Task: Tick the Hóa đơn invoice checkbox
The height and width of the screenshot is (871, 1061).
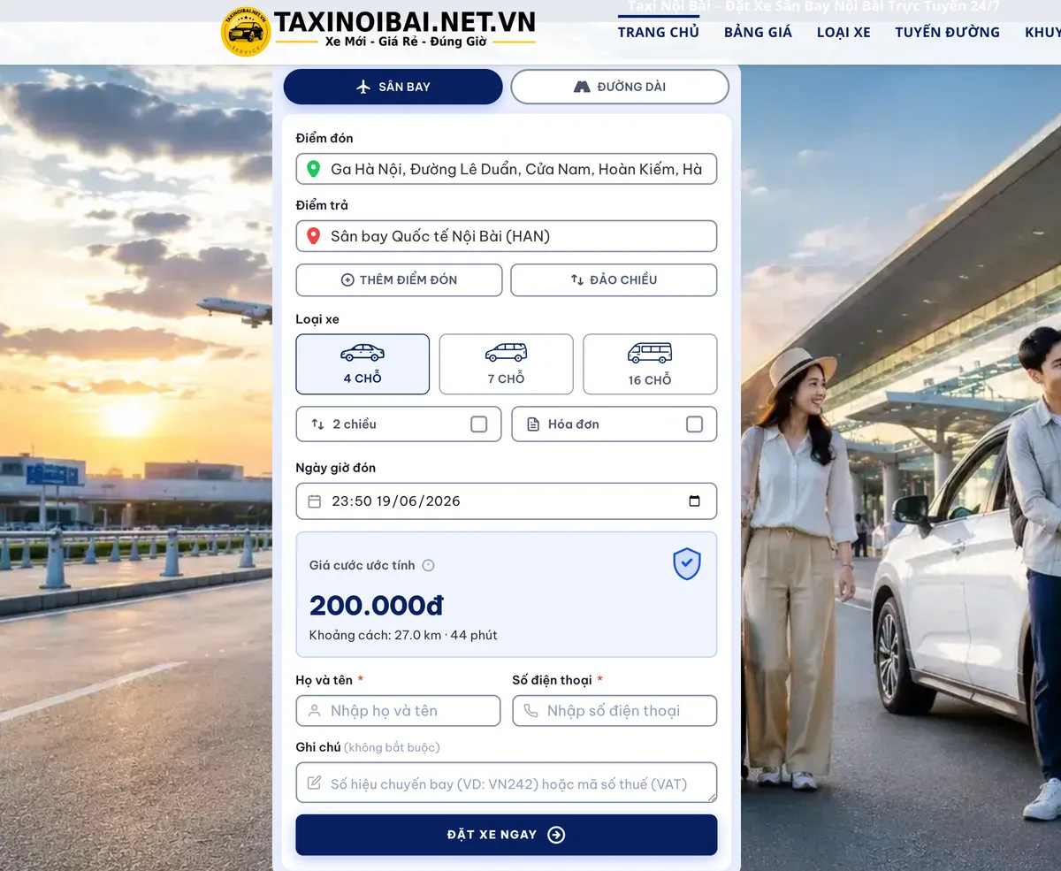Action: [x=695, y=424]
